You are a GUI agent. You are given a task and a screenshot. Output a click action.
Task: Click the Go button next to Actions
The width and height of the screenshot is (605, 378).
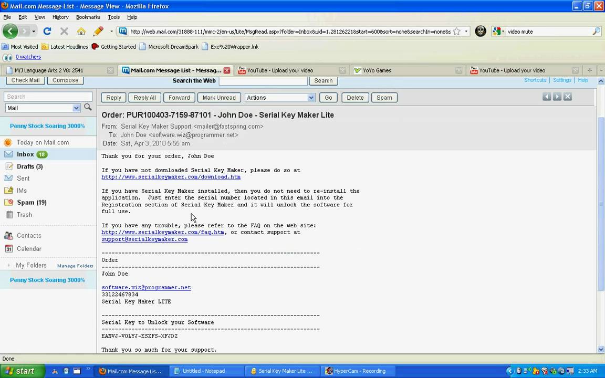[x=328, y=98]
